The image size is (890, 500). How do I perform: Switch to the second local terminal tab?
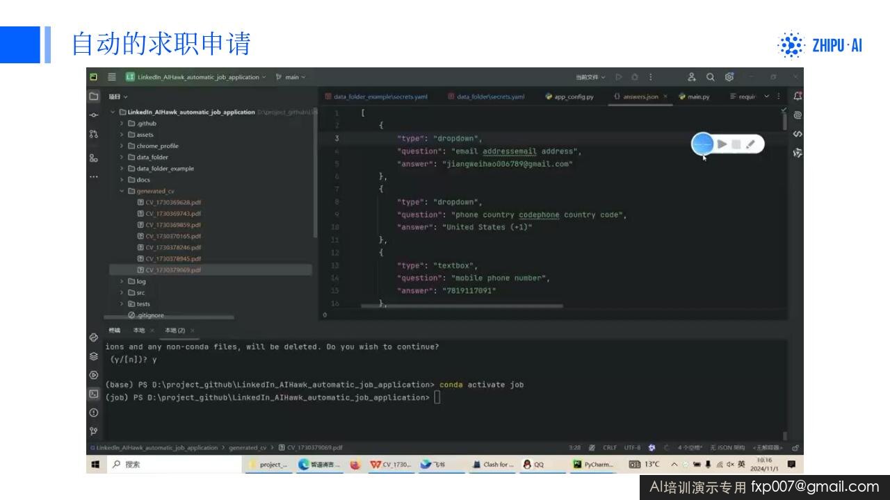(x=175, y=331)
